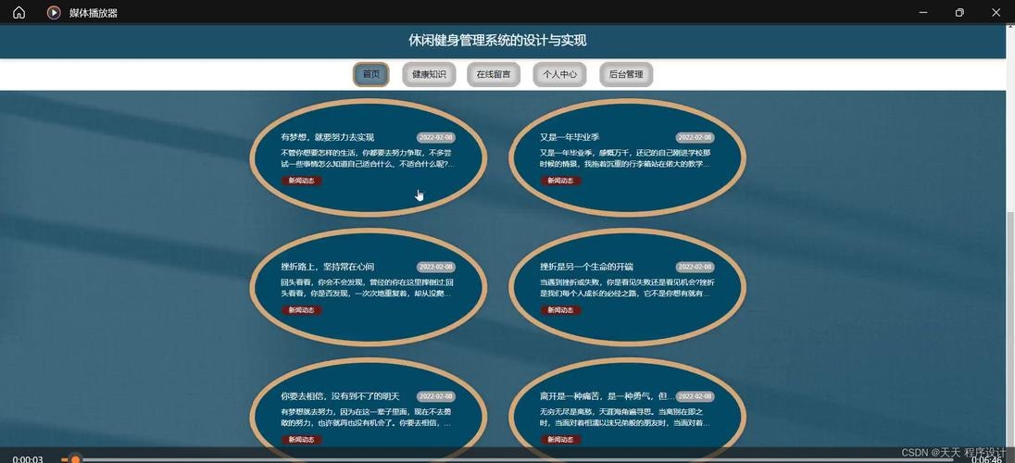Open the 首页 tab
1015x463 pixels.
(x=371, y=74)
